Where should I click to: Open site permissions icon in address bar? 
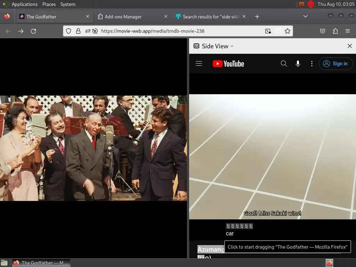[x=88, y=31]
